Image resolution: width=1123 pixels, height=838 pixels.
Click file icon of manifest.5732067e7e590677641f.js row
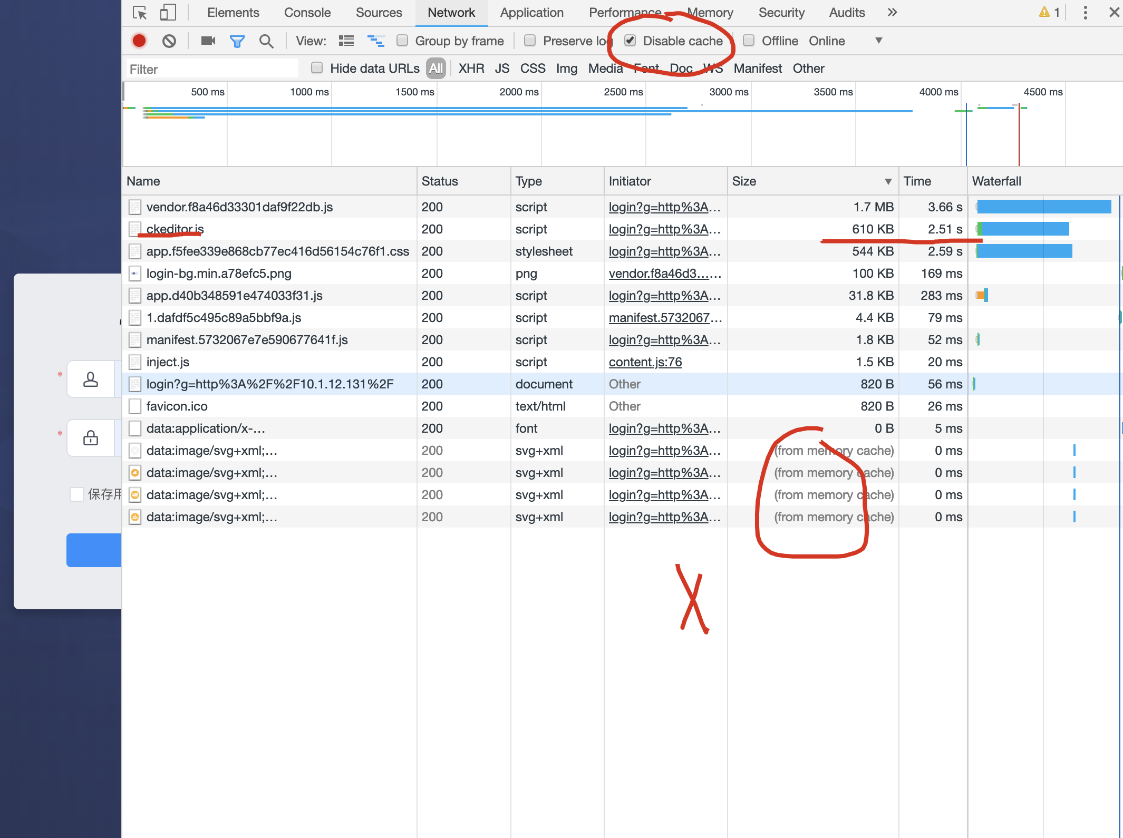(x=135, y=340)
